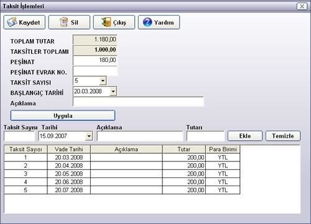Click the Temizle clear button

coord(283,136)
